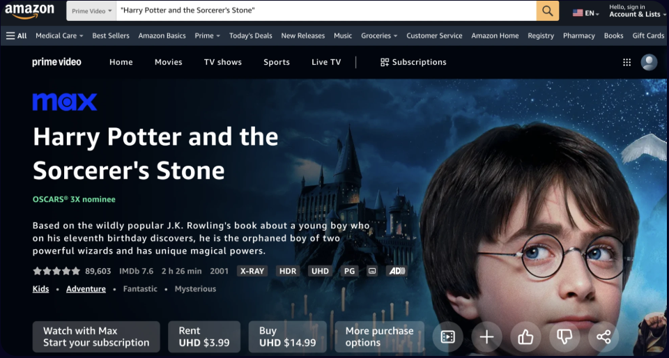The height and width of the screenshot is (358, 669).
Task: Go to Amazon Basics
Action: [x=162, y=36]
